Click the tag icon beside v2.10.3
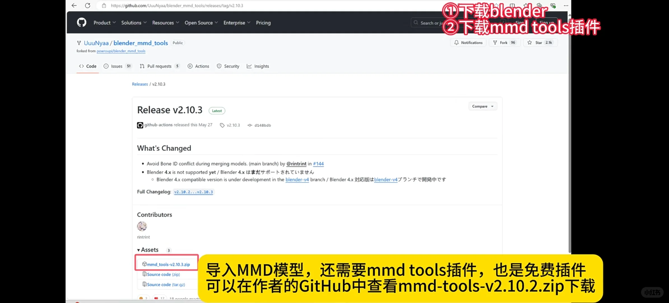This screenshot has height=303, width=669. click(x=222, y=125)
